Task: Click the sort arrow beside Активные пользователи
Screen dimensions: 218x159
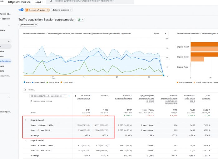Action: pos(76,96)
